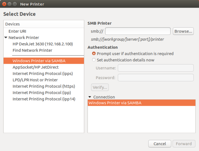Choose Set authentication details now option

point(94,60)
